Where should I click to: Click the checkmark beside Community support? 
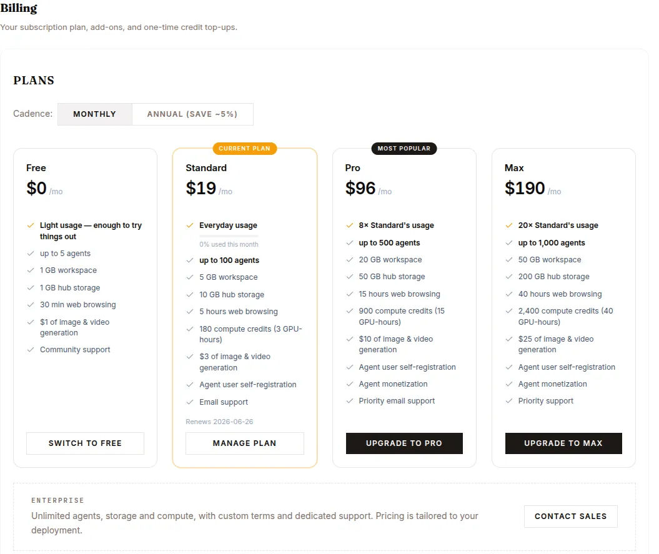pyautogui.click(x=31, y=350)
